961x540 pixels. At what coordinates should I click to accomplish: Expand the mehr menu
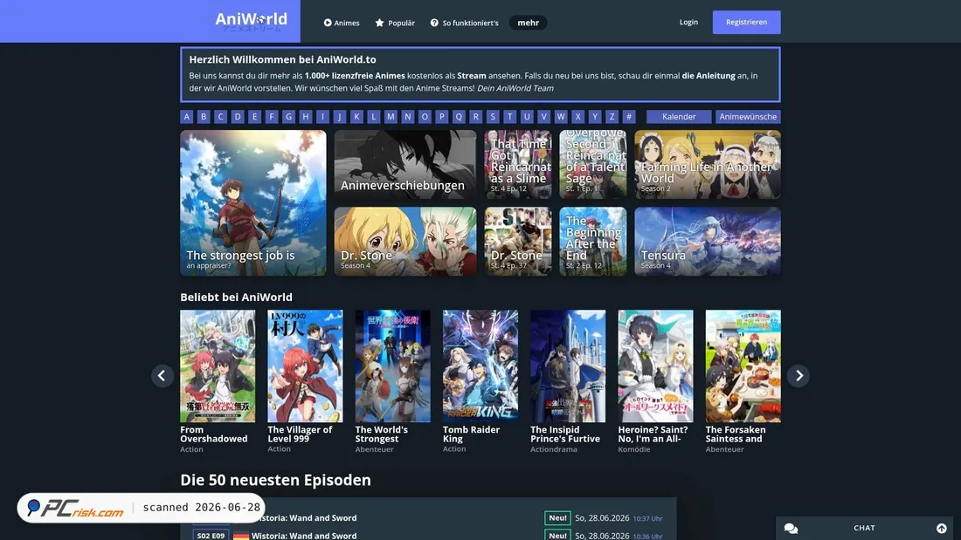(528, 23)
